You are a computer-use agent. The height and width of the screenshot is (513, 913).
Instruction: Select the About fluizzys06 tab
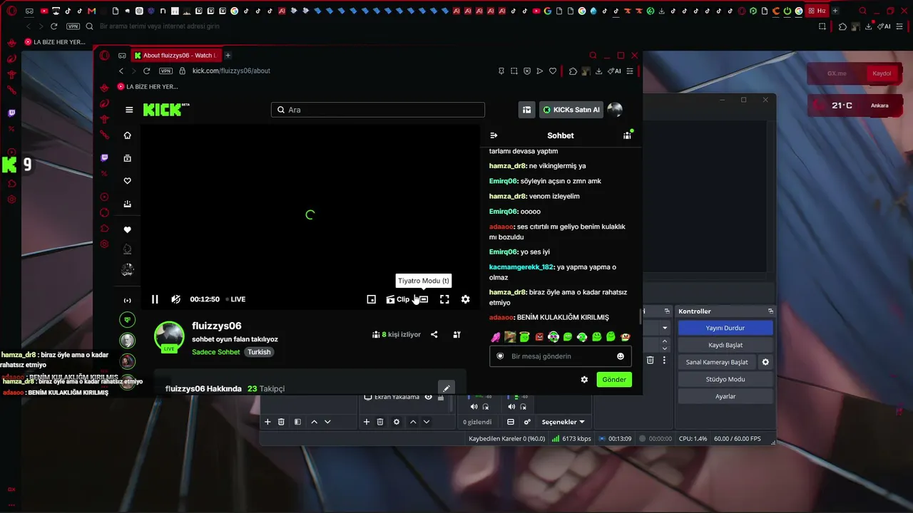point(175,56)
